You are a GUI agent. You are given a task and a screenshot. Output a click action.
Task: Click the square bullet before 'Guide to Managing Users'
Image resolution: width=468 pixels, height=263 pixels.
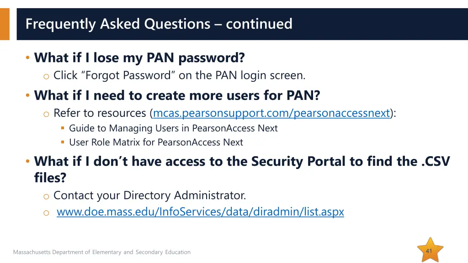(x=63, y=128)
